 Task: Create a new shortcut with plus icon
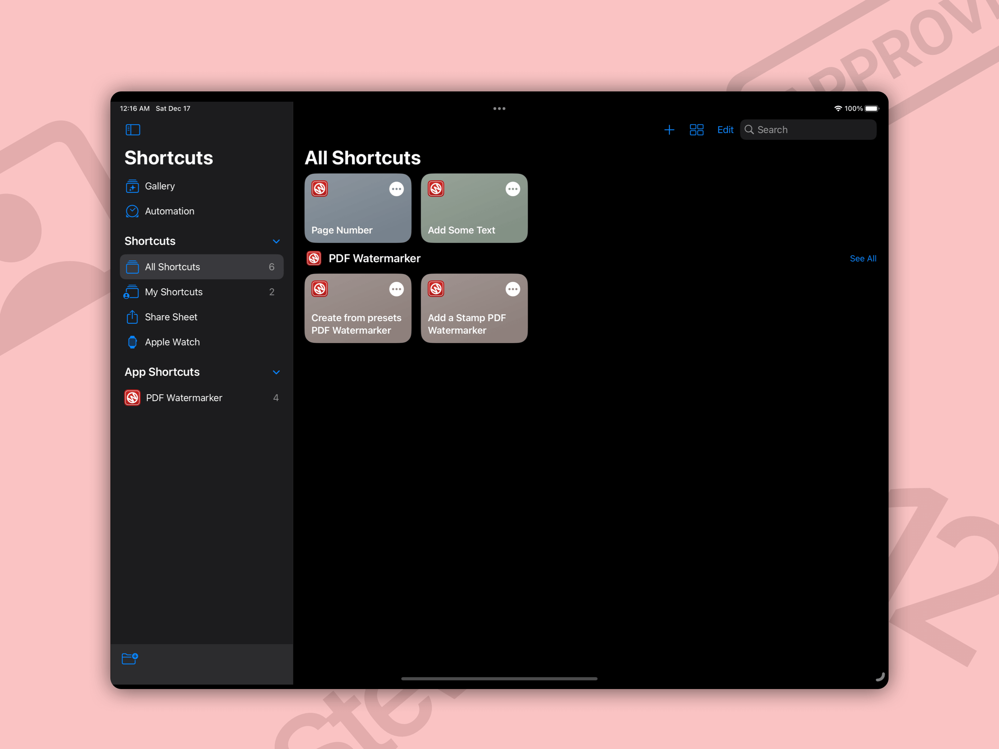[669, 130]
